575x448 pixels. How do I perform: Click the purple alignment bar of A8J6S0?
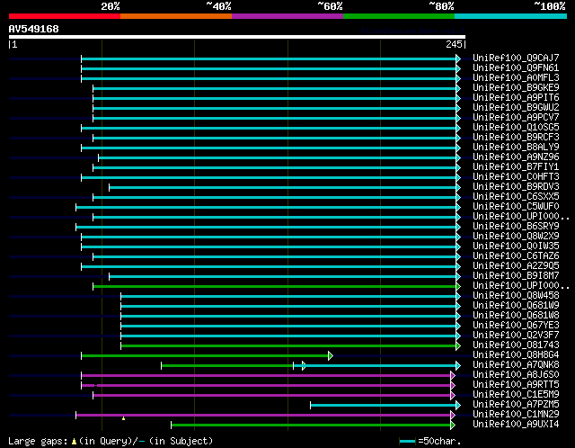click(266, 375)
